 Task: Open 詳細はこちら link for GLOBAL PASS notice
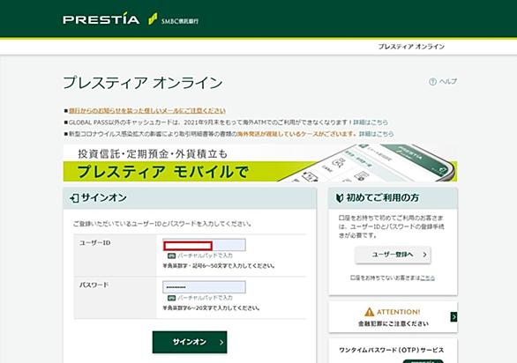(x=371, y=122)
